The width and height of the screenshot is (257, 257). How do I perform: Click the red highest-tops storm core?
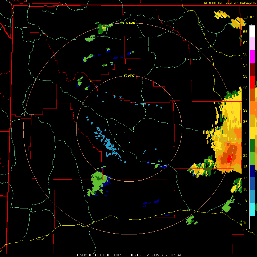[x=229, y=158]
